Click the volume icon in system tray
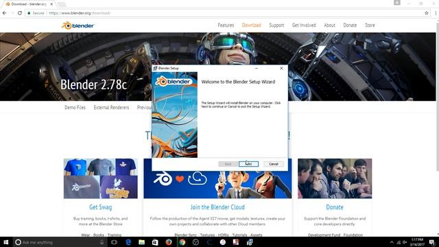This screenshot has width=439, height=247. [x=405, y=242]
